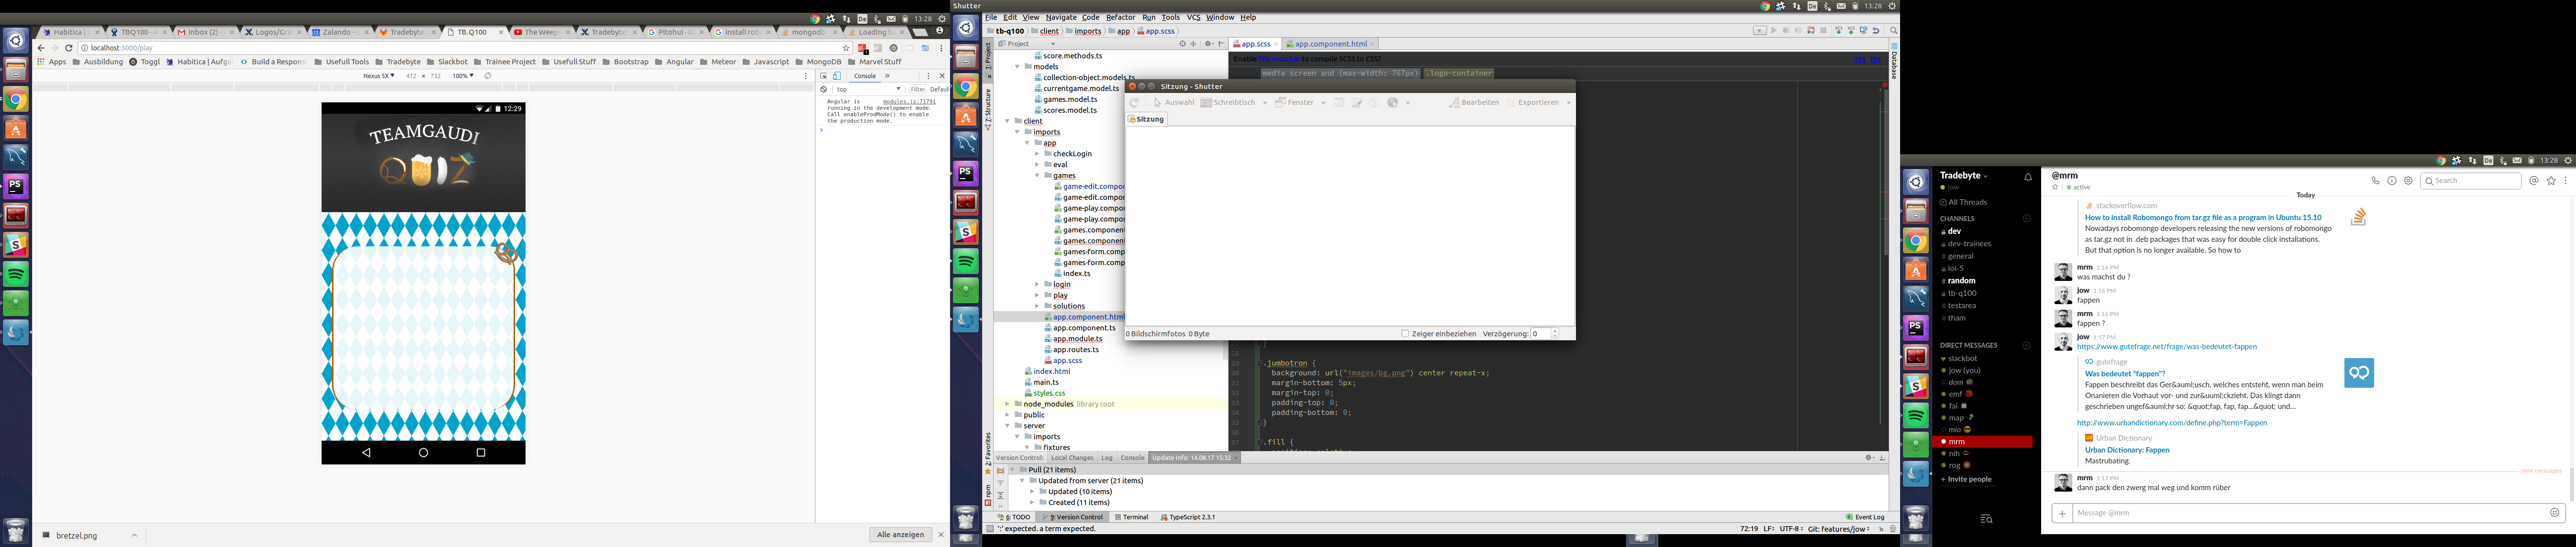Collapse the 'Updated from server' node
2576x547 pixels.
(1022, 481)
